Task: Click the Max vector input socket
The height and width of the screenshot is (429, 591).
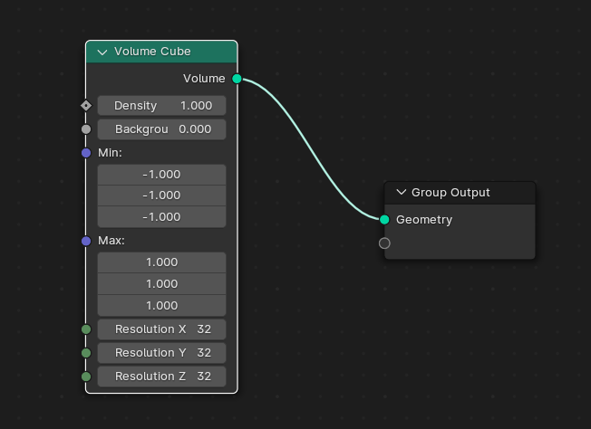Action: 86,241
